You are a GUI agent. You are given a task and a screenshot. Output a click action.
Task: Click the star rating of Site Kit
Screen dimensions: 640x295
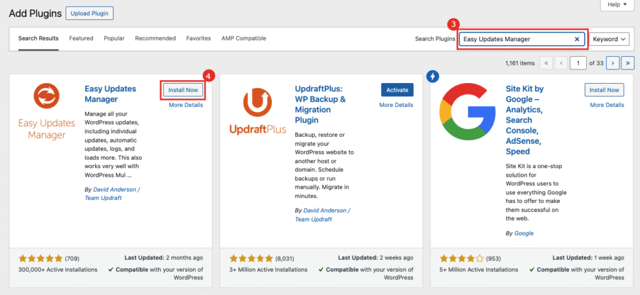click(462, 258)
